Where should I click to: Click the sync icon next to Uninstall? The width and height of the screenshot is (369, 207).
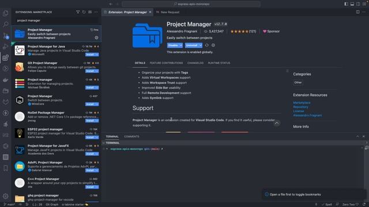206,45
